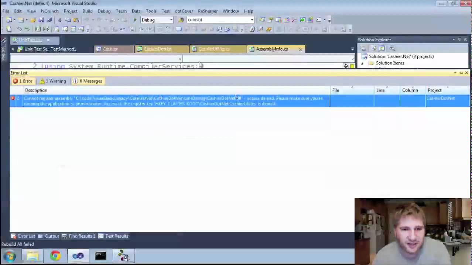
Task: Click the Start Debugging play icon
Action: [x=135, y=20]
